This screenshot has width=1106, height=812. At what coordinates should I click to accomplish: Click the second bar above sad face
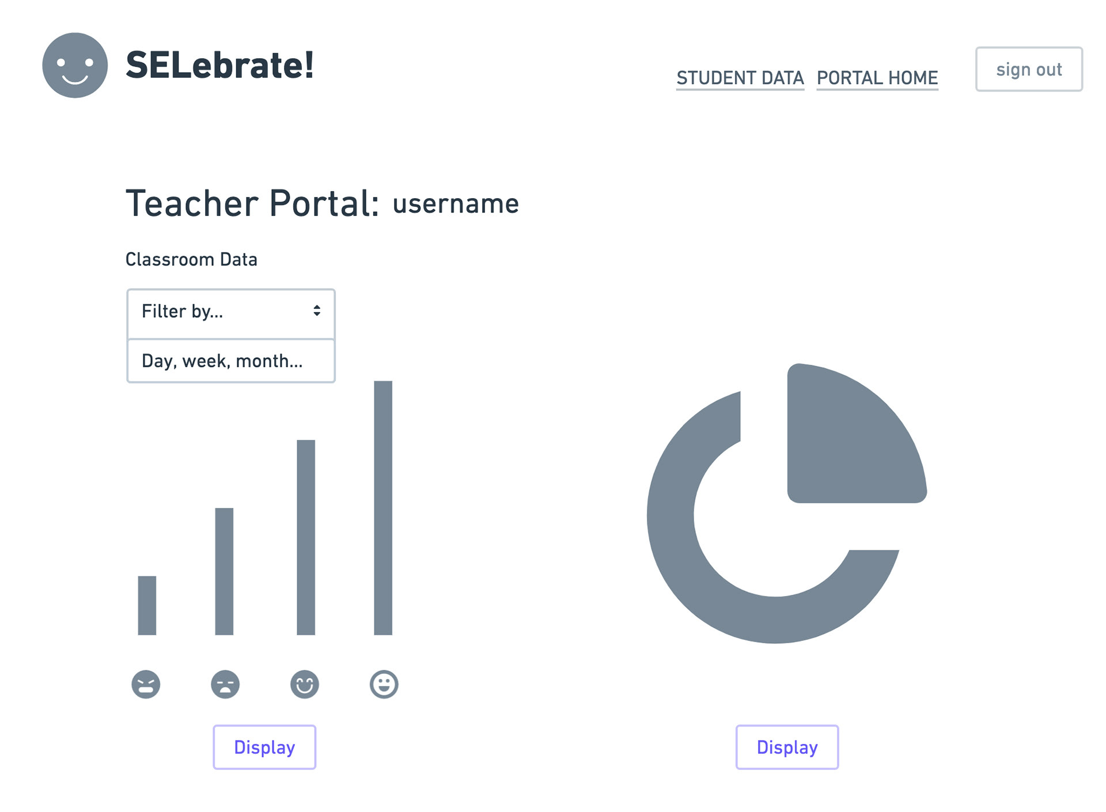point(224,571)
